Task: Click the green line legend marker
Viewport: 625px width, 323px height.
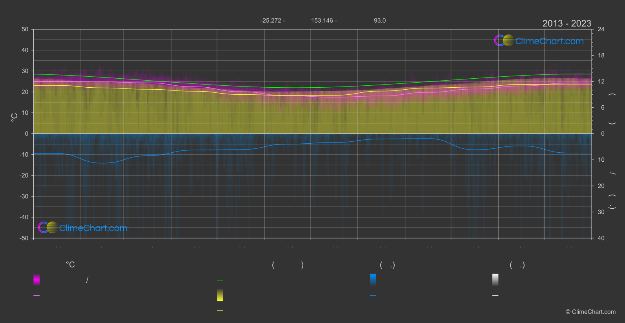Action: click(x=220, y=280)
